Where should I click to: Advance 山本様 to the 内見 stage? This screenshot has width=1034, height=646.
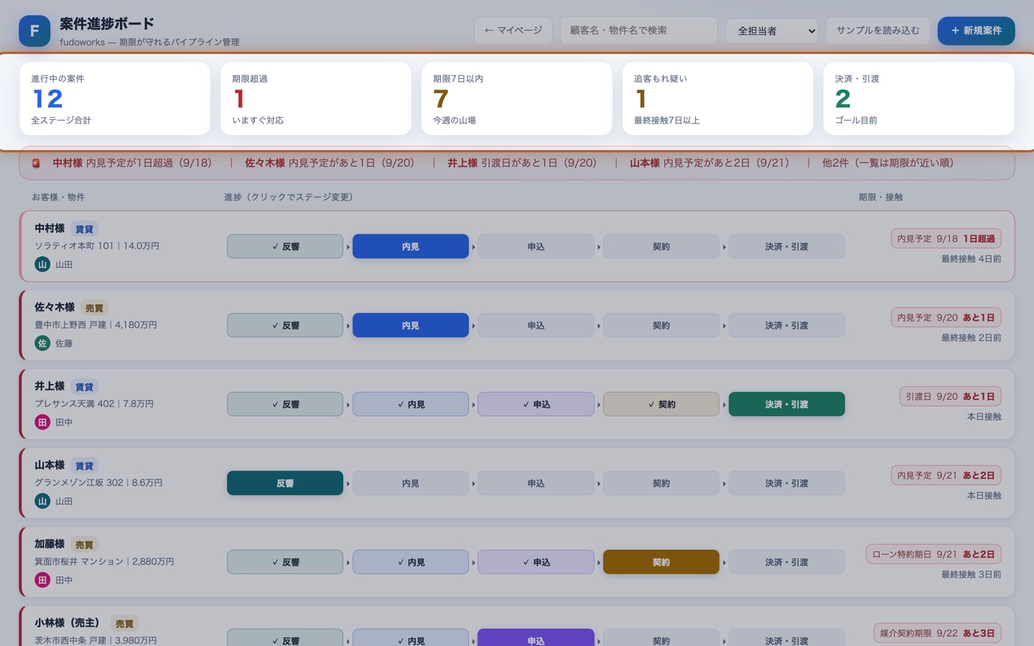(x=411, y=483)
